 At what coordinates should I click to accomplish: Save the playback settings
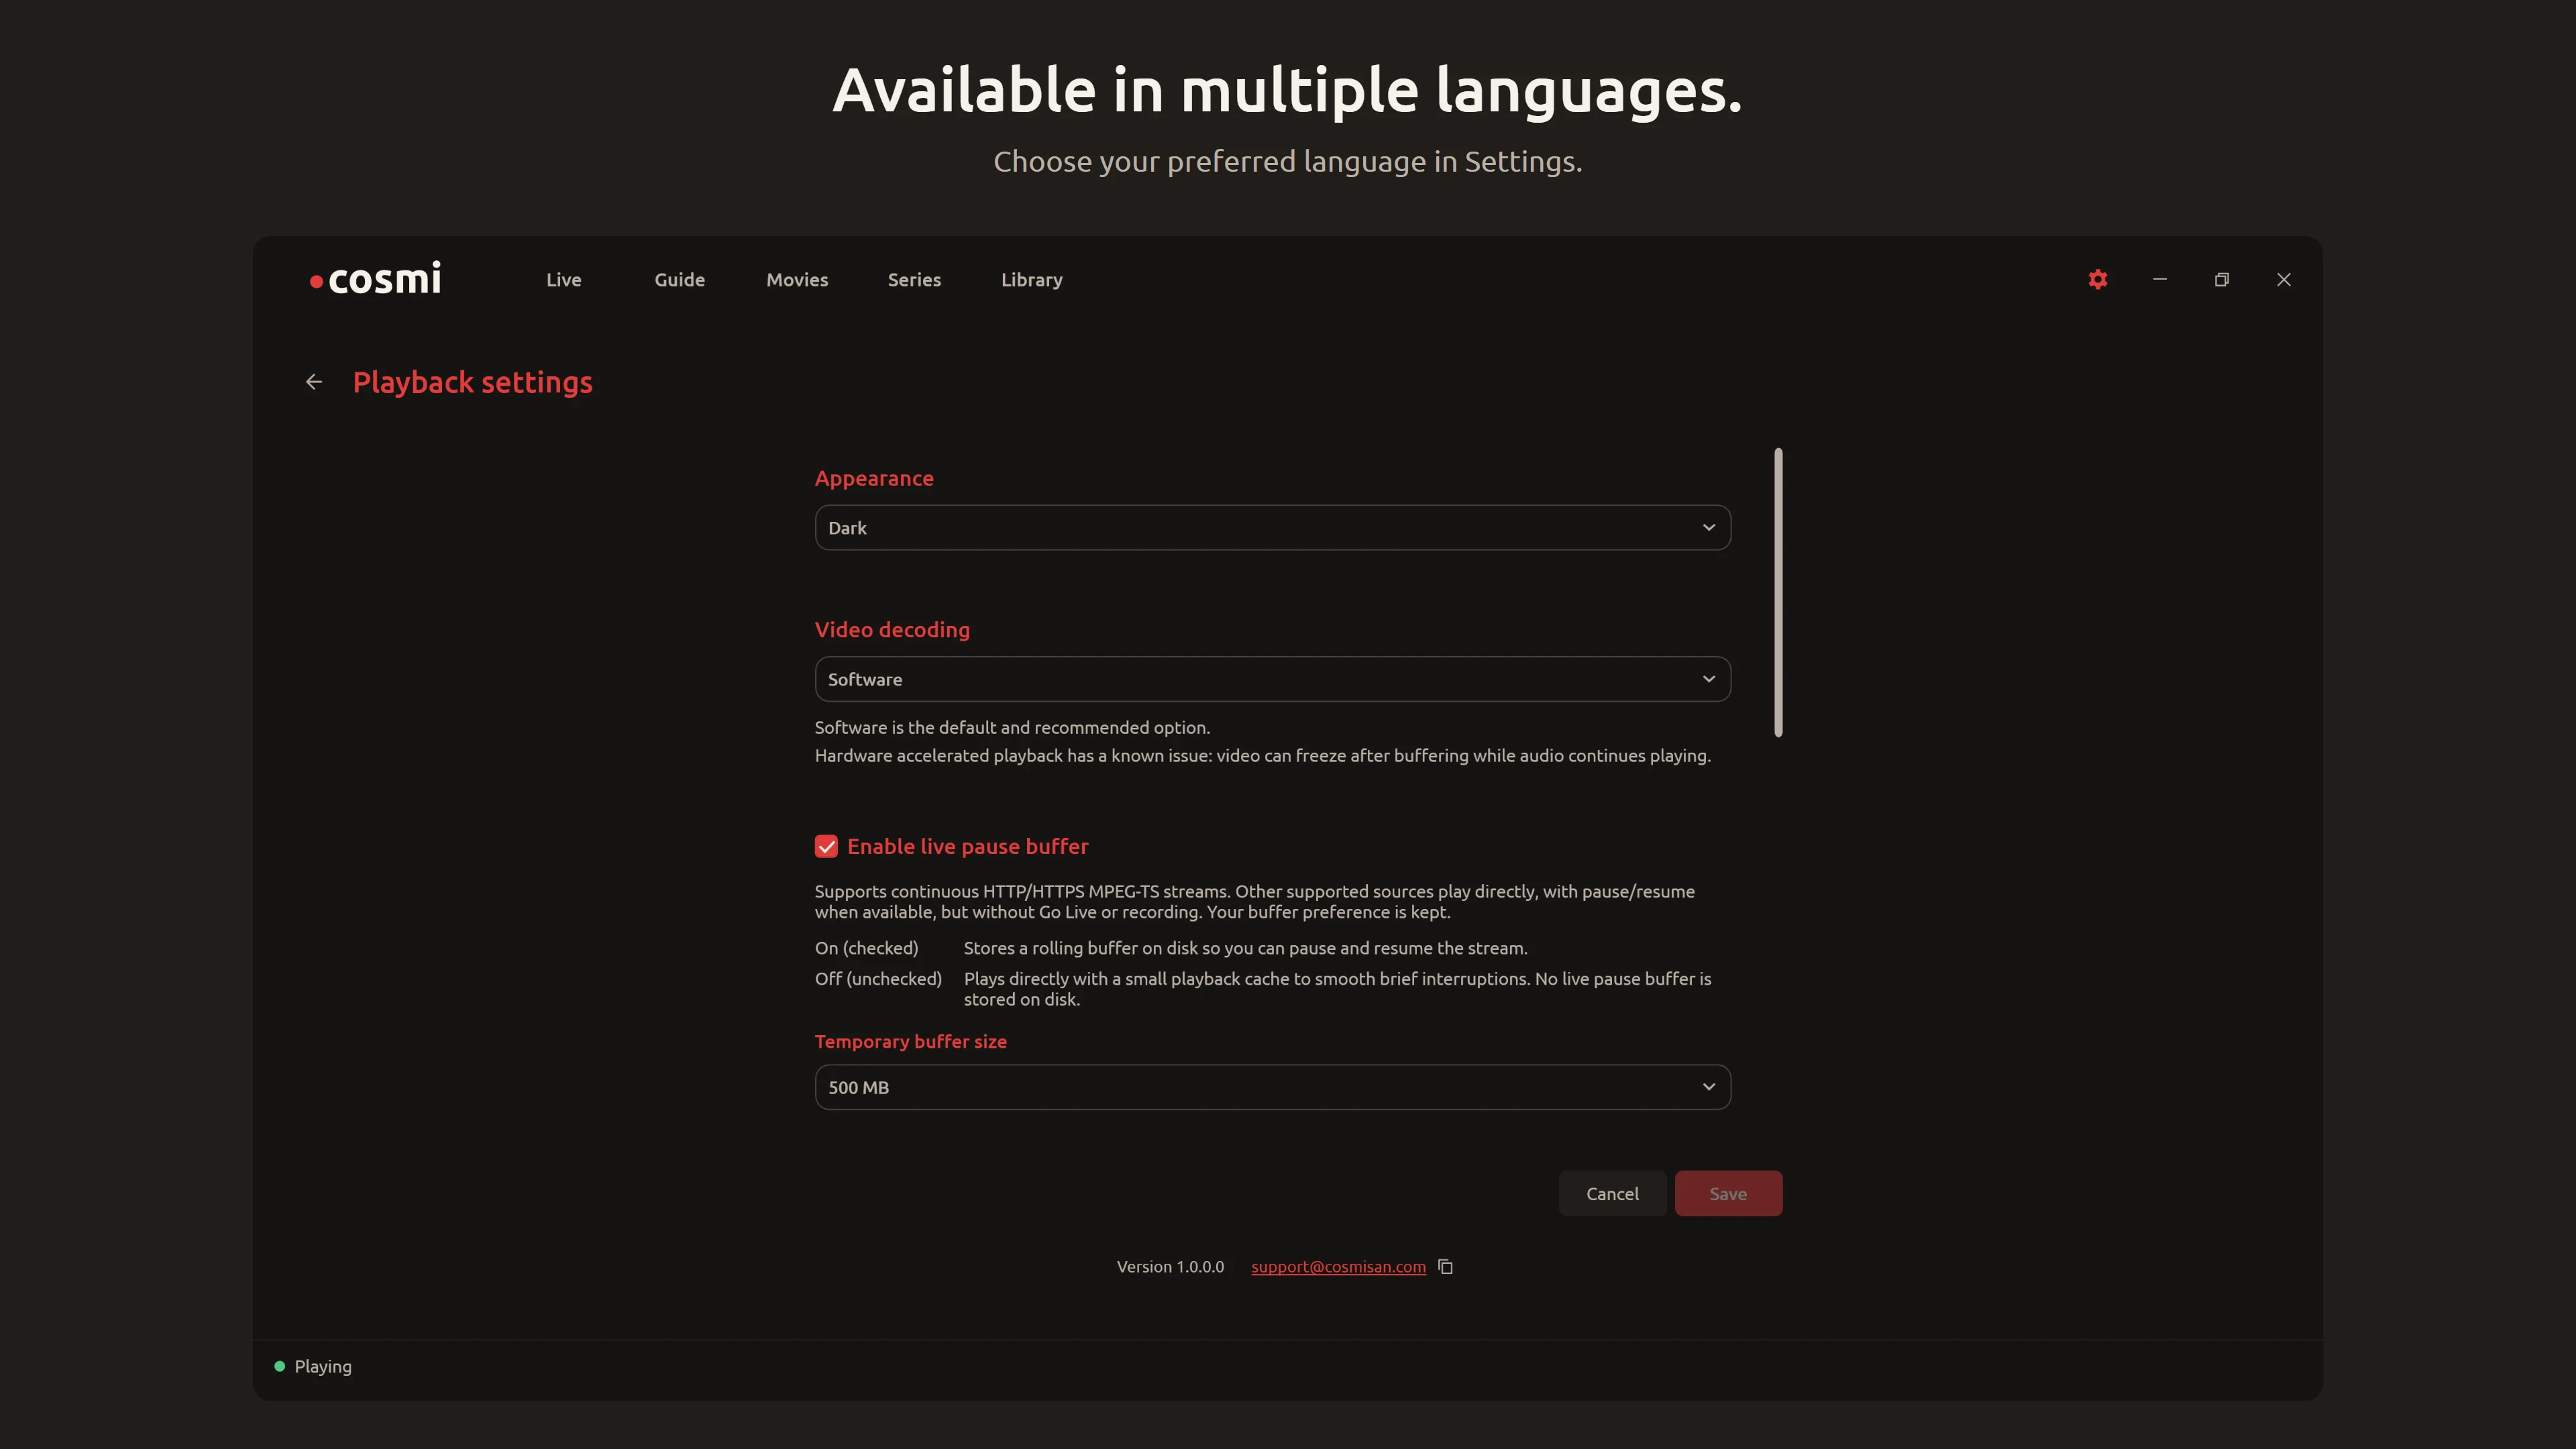coord(1728,1193)
